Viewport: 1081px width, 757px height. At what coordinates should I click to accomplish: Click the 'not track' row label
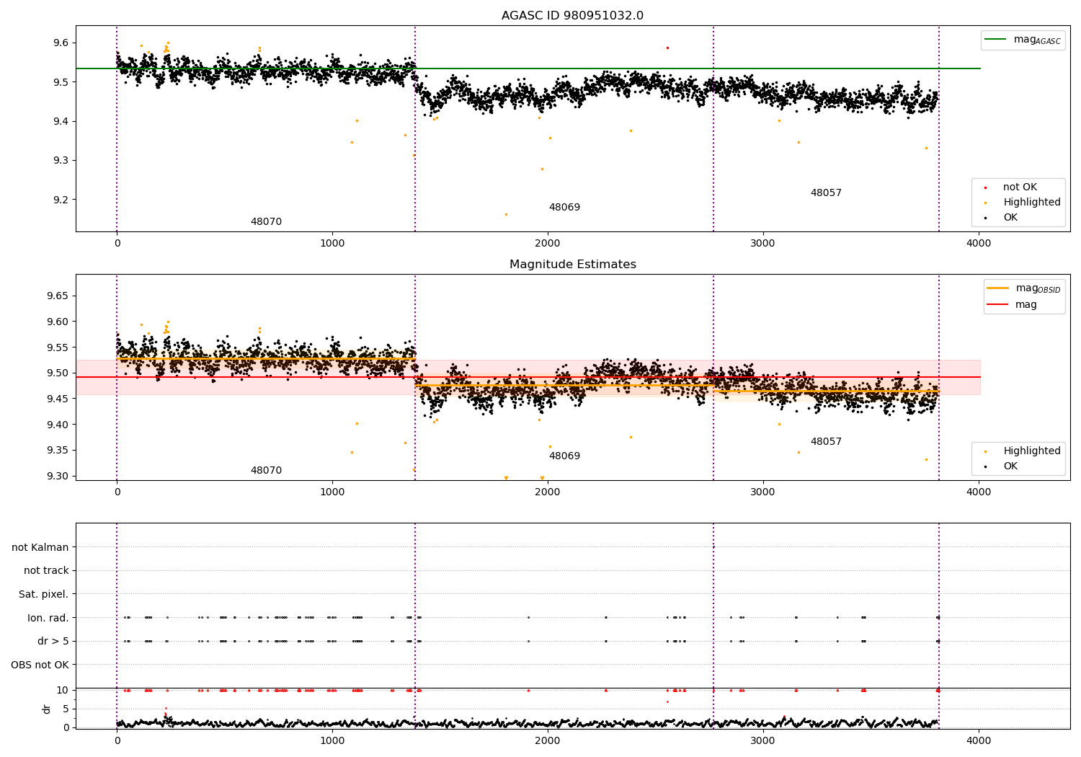point(46,571)
